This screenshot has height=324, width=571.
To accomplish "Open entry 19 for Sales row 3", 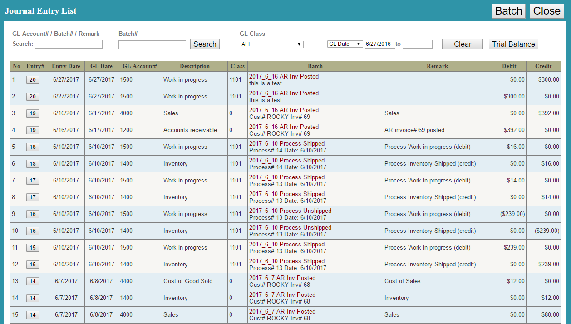I will [x=32, y=113].
